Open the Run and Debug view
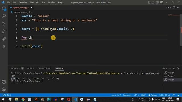This screenshot has height=102, width=182. [4, 31]
